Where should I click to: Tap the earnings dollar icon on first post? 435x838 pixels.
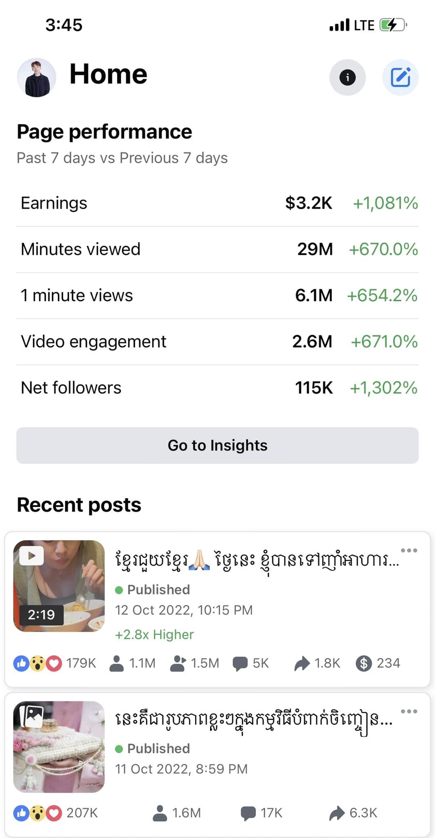363,663
